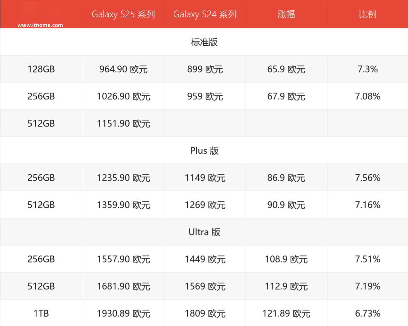The width and height of the screenshot is (408, 326).
Task: Select the 标准版 section heading
Action: click(204, 42)
